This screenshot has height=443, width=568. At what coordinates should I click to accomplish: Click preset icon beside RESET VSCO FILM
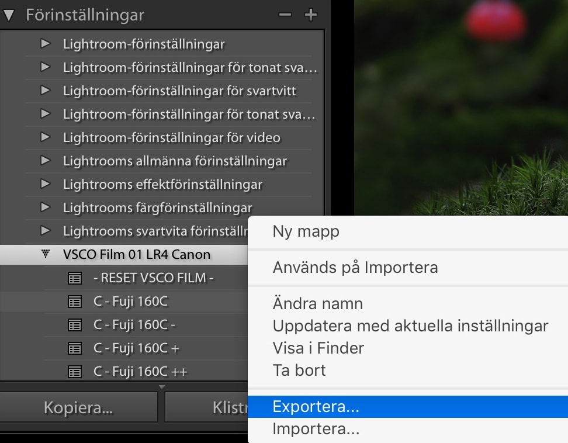(74, 278)
